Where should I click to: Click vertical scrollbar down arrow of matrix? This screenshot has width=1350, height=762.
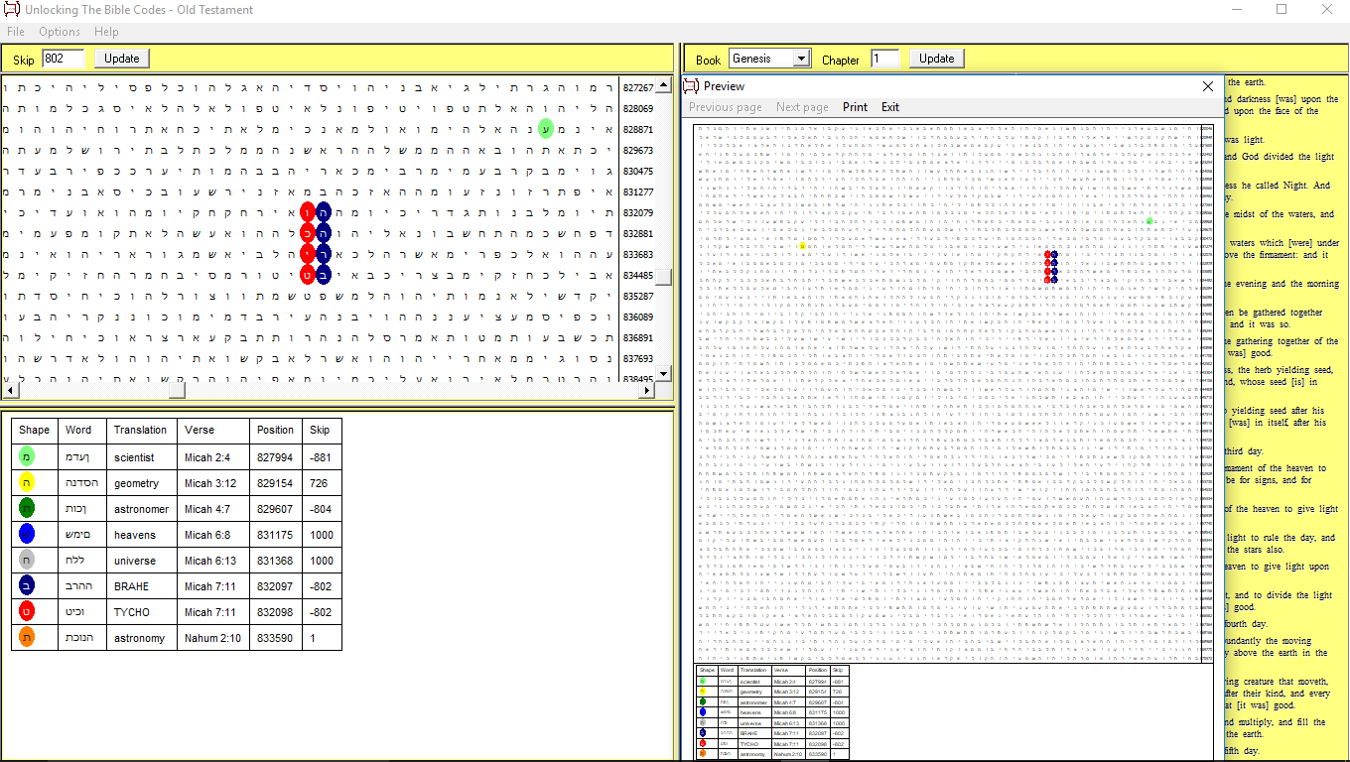click(664, 373)
